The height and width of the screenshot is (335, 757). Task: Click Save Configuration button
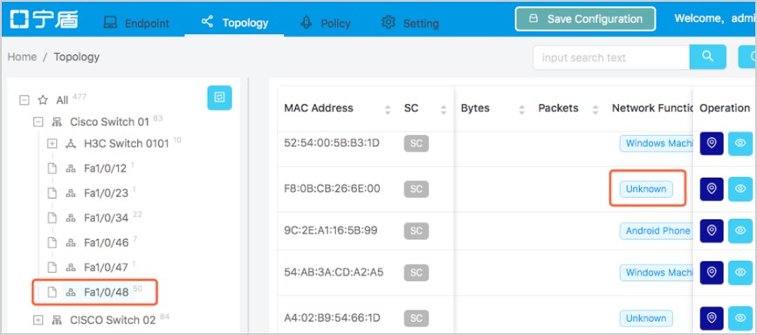[x=585, y=19]
